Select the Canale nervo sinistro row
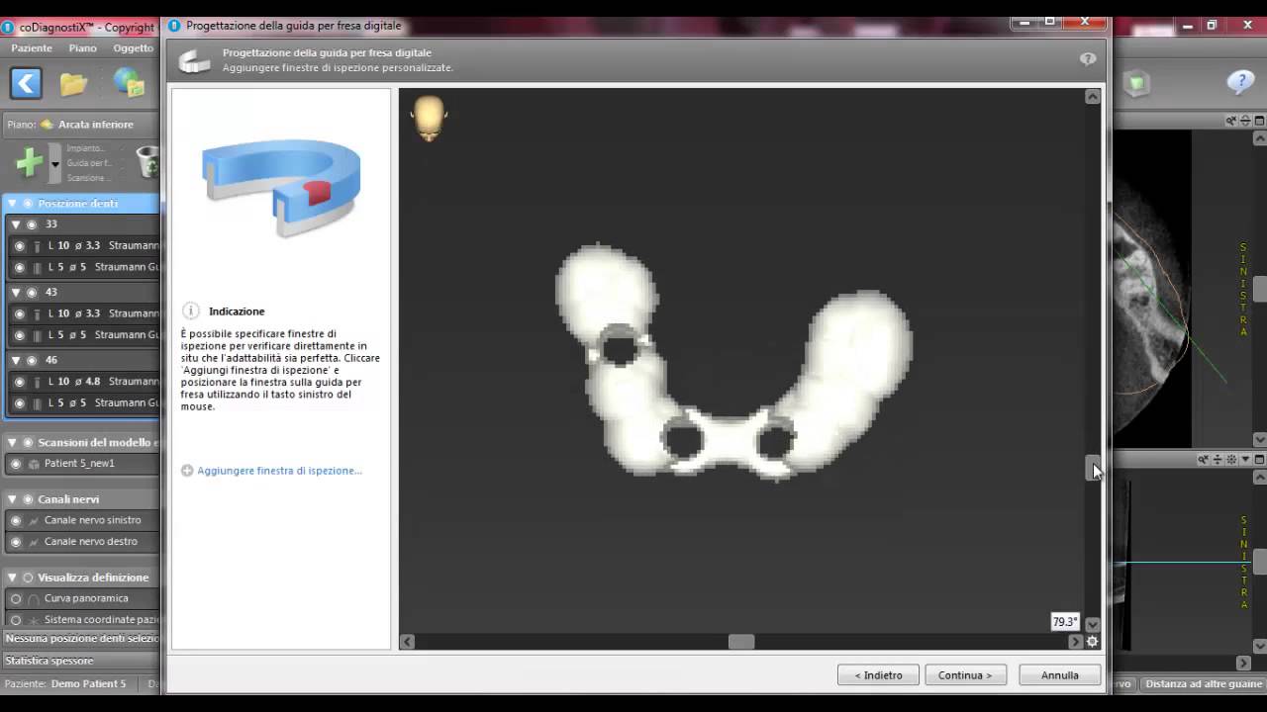Viewport: 1267px width, 712px height. pyautogui.click(x=83, y=520)
